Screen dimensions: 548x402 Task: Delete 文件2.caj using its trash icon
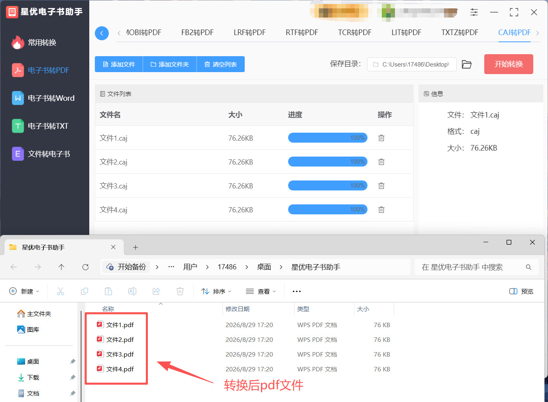point(381,162)
